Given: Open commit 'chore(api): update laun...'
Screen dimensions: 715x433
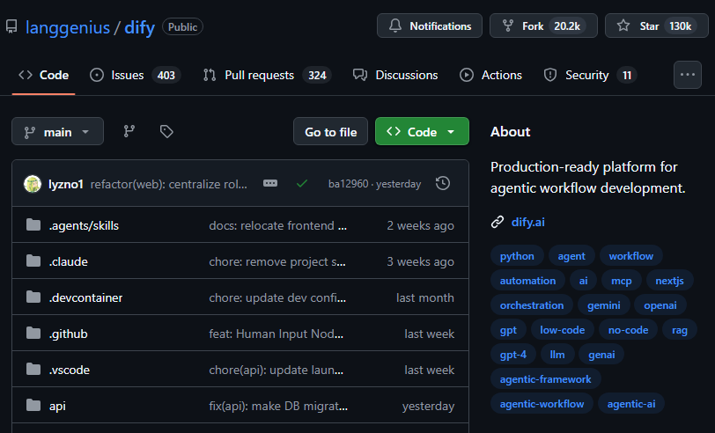Looking at the screenshot, I should coord(276,370).
